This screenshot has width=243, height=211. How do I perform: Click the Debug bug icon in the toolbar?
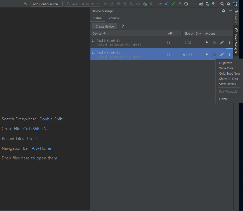pyautogui.click(x=125, y=4)
